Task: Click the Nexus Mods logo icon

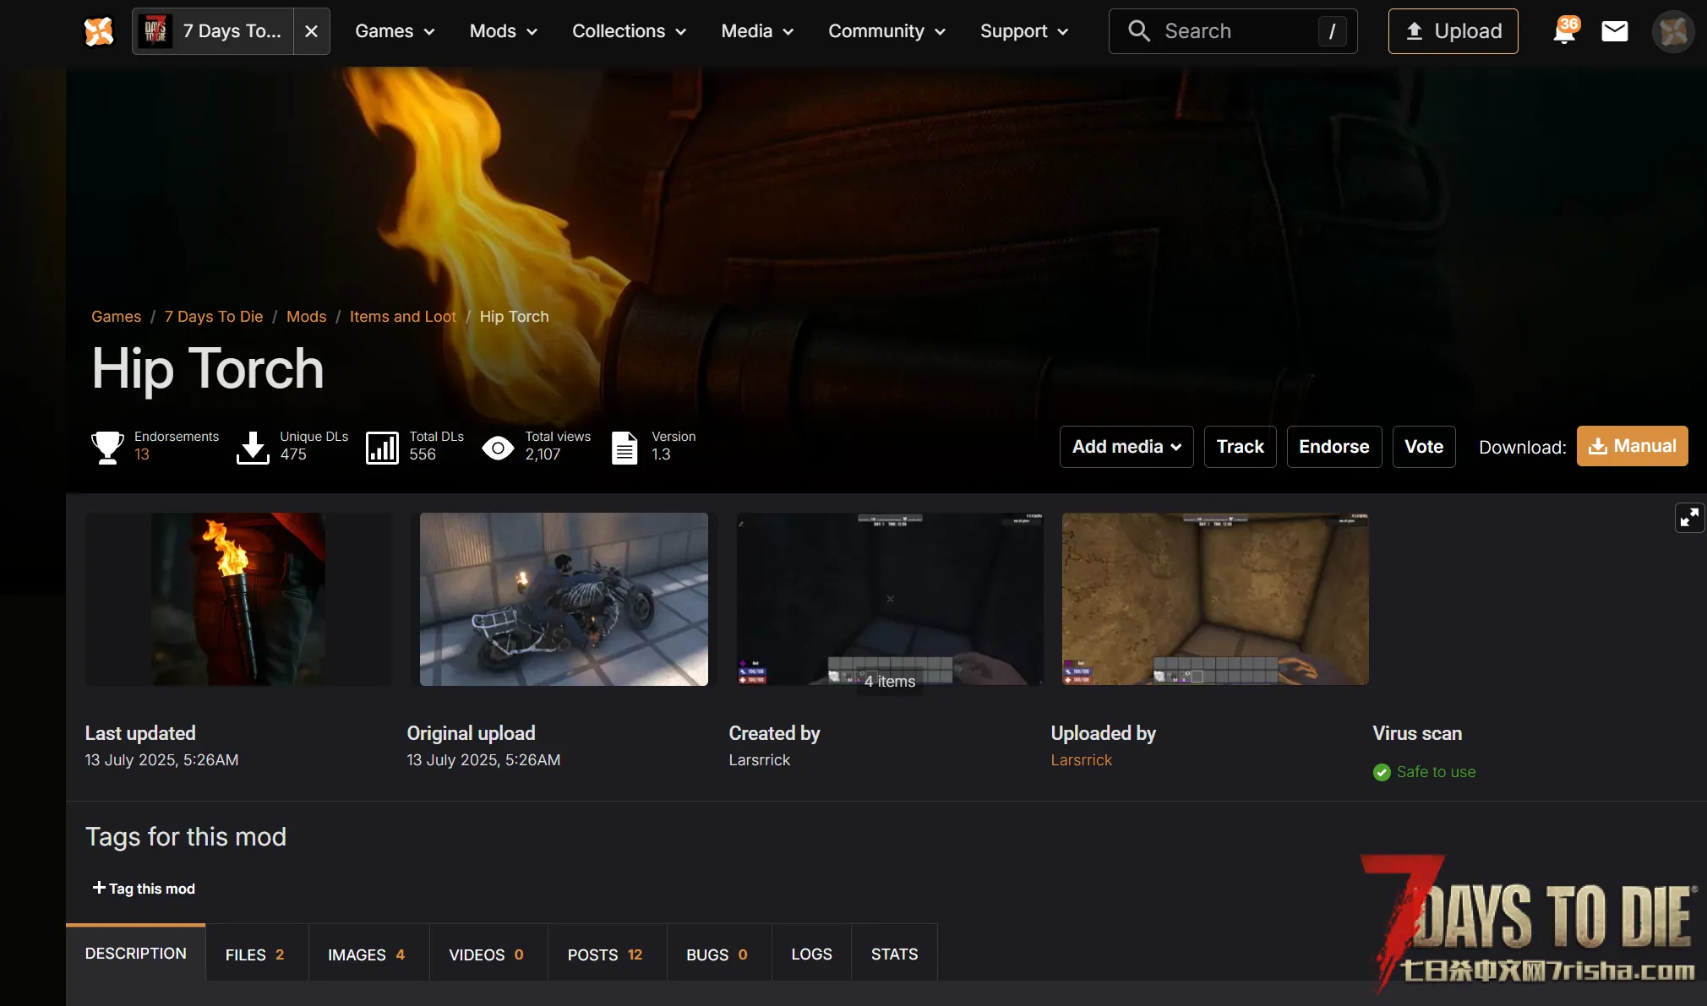Action: (99, 31)
